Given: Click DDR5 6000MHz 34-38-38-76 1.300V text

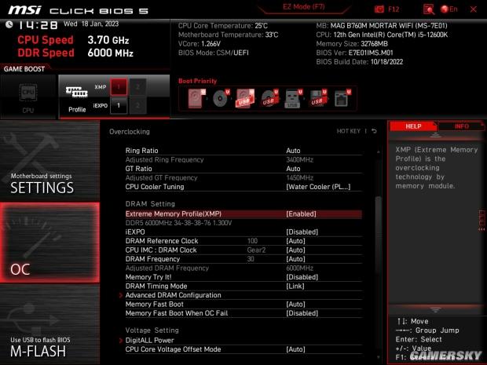Looking at the screenshot, I should (x=178, y=223).
